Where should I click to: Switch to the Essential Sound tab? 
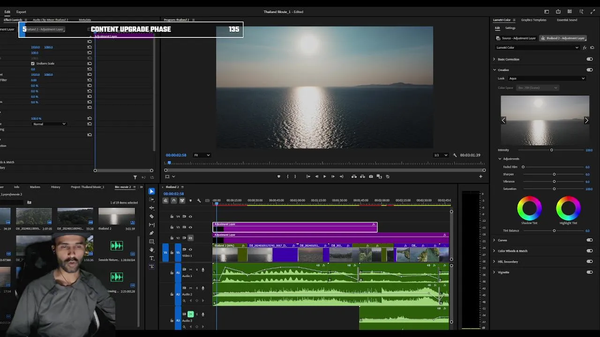point(567,20)
